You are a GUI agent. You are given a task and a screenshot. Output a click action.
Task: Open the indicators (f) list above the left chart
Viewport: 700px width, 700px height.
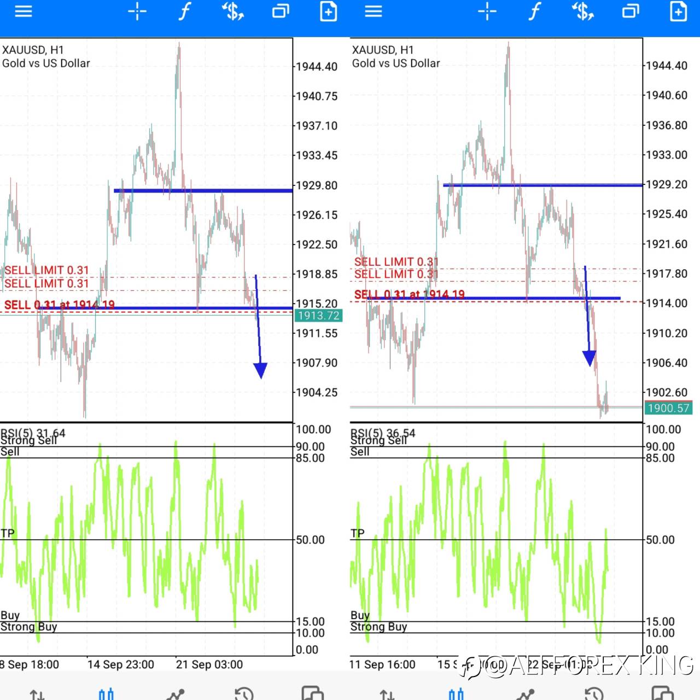(185, 11)
